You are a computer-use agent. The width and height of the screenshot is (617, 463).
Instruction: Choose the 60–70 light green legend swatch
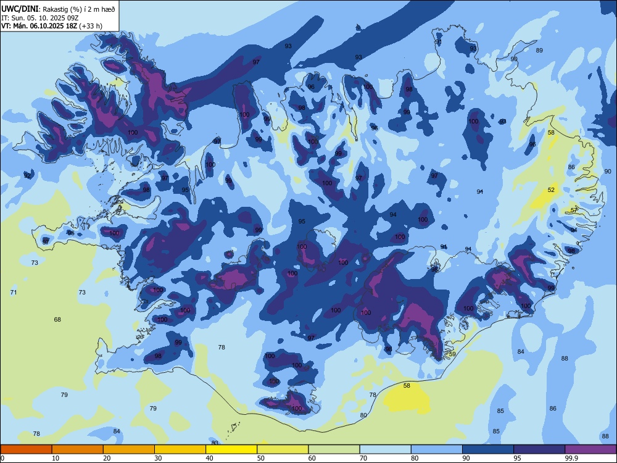(x=334, y=449)
